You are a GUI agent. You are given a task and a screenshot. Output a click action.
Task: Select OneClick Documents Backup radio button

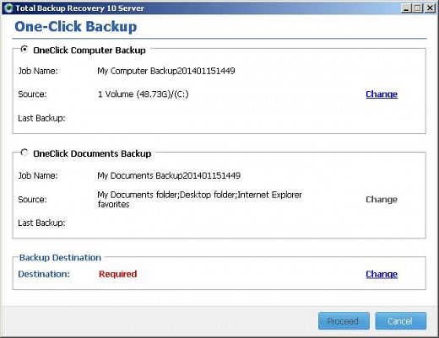point(24,153)
